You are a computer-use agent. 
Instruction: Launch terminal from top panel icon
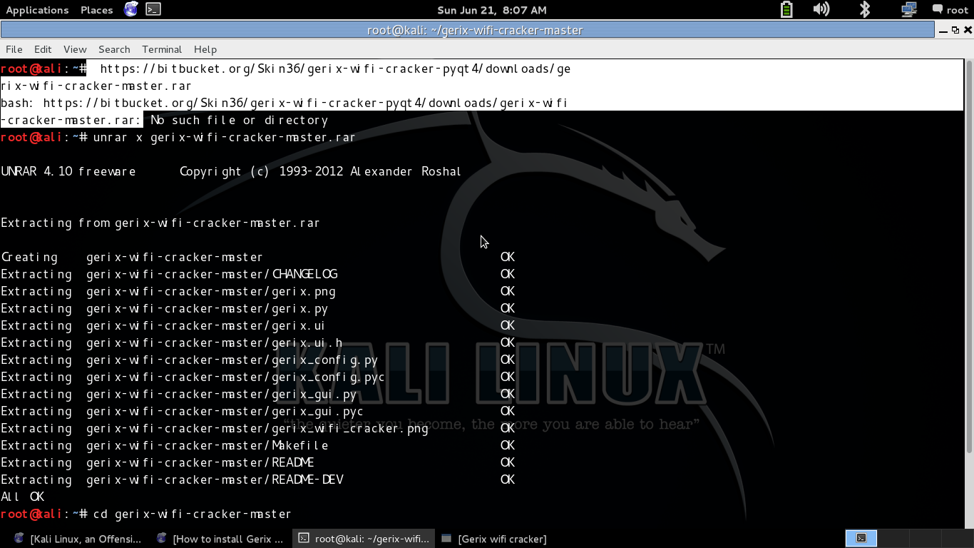153,9
